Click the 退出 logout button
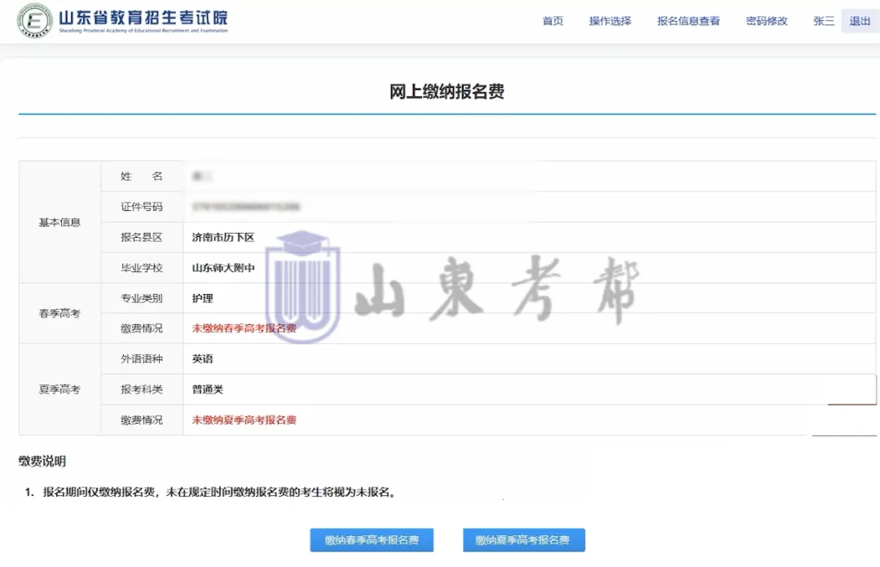Image resolution: width=880 pixels, height=567 pixels. point(860,21)
